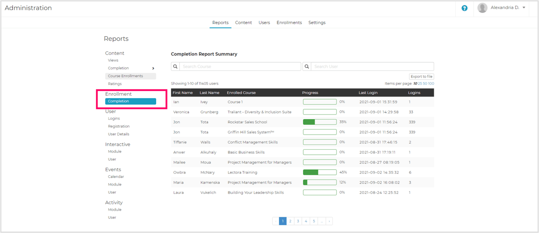Click Lectora Training 45% progress bar
539x233 pixels.
click(x=320, y=172)
